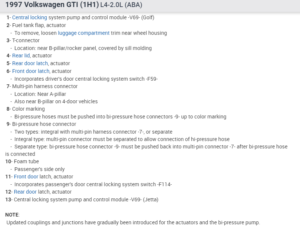Select the Front door link in item 11

point(26,177)
